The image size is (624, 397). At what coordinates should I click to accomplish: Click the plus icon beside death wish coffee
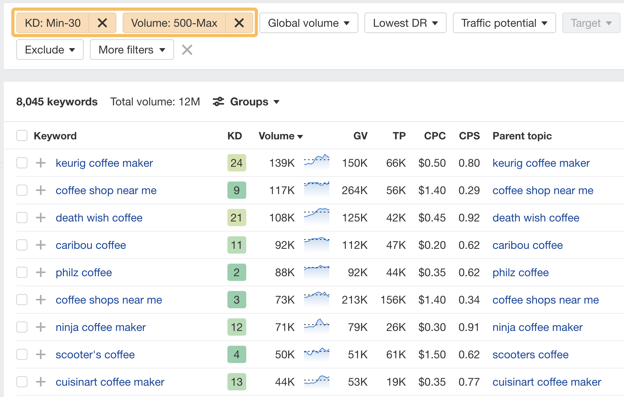pos(40,217)
